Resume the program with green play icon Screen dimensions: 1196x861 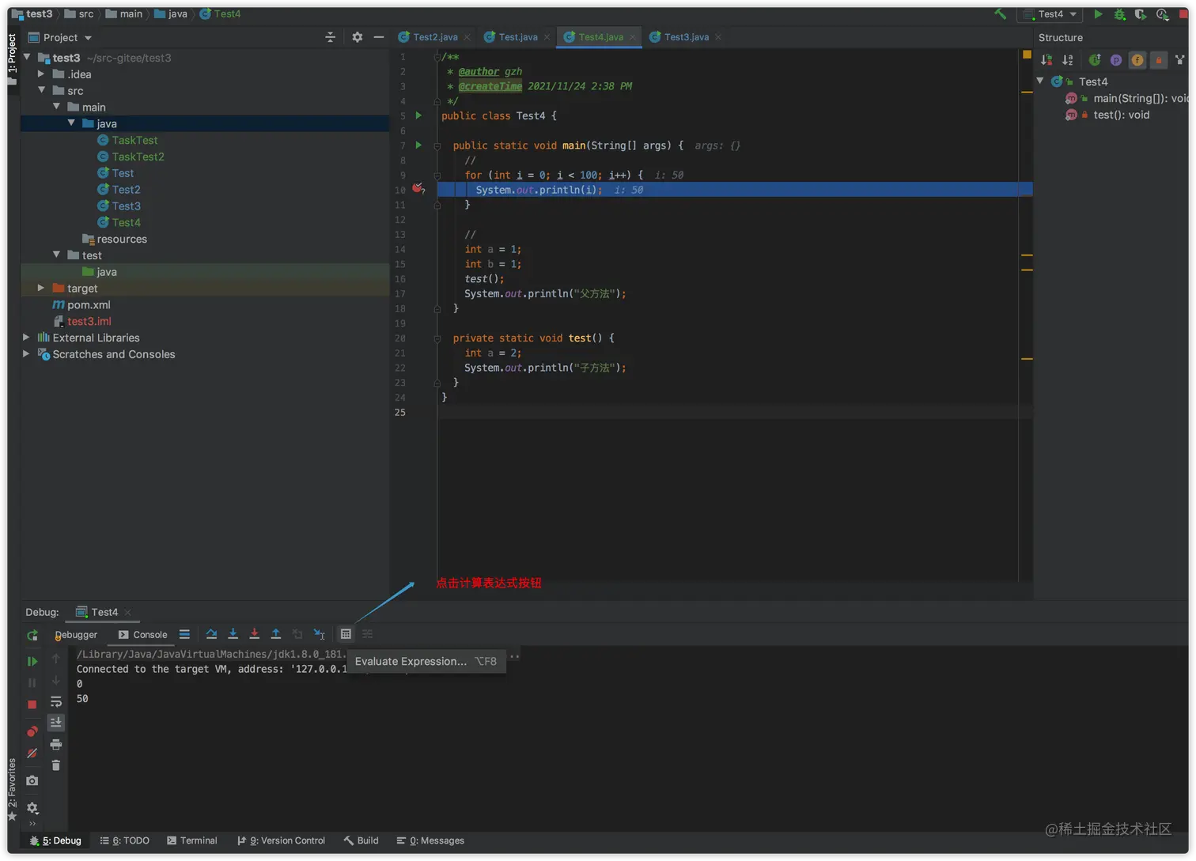(32, 661)
